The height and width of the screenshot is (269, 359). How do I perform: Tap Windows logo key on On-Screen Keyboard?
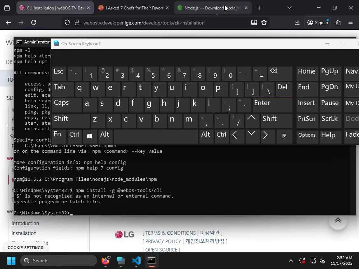89,136
